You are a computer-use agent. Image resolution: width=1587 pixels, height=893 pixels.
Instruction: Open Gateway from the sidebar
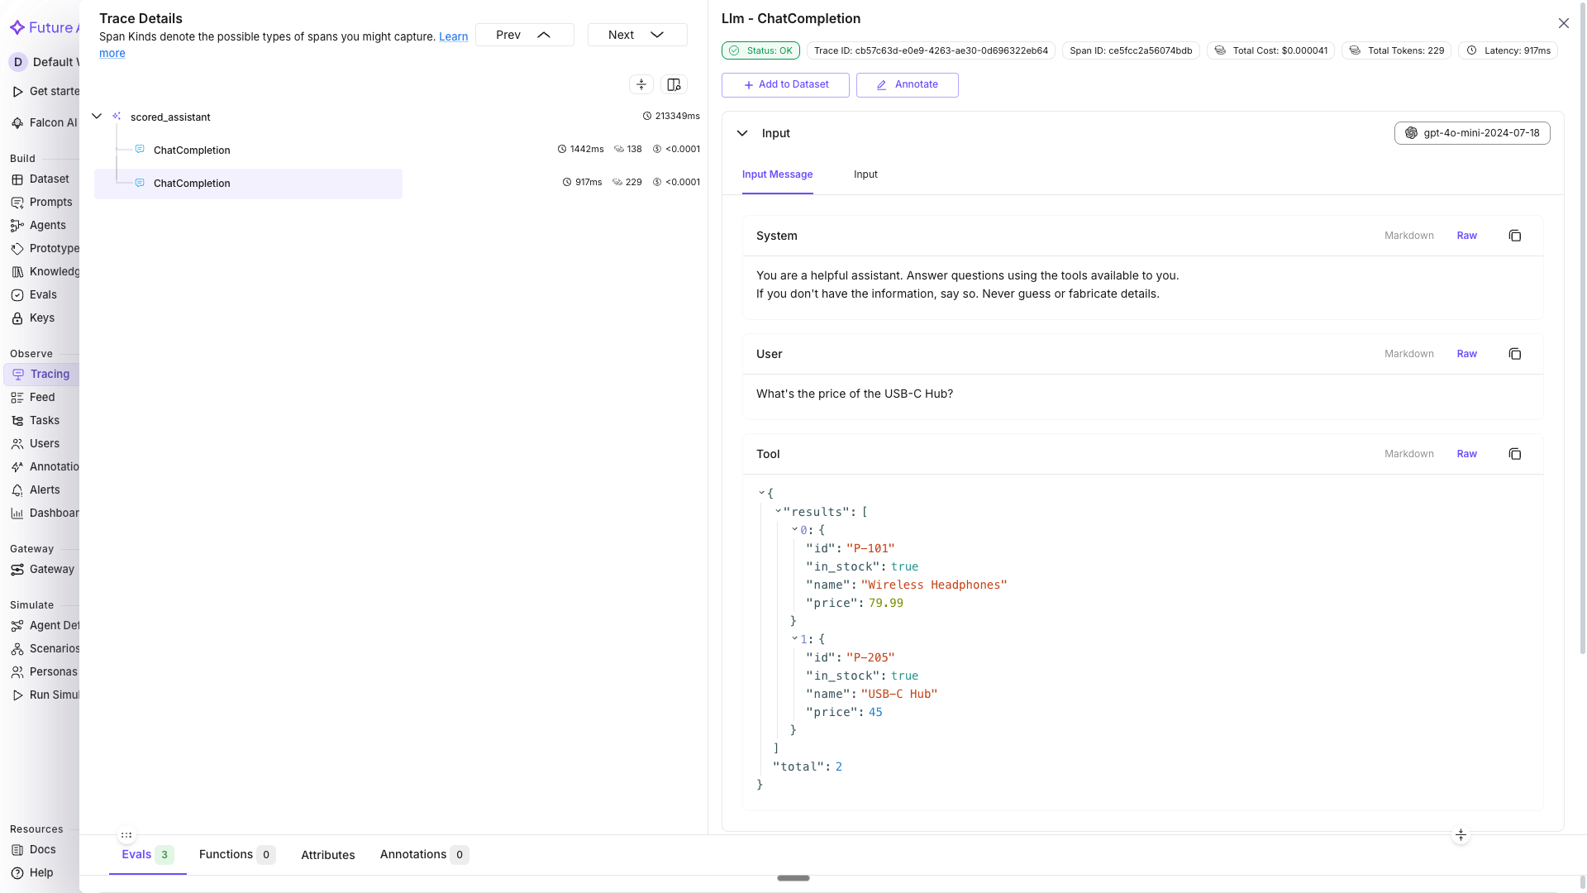tap(53, 569)
